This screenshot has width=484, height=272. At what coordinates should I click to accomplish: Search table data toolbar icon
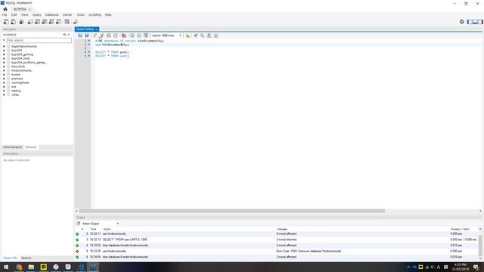67,22
